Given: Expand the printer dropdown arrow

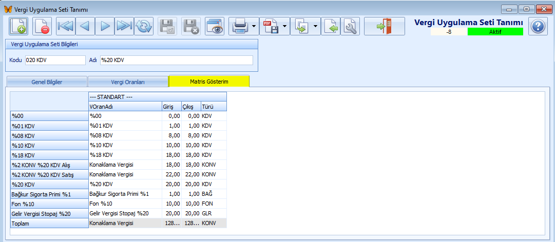Looking at the screenshot, I should point(254,26).
